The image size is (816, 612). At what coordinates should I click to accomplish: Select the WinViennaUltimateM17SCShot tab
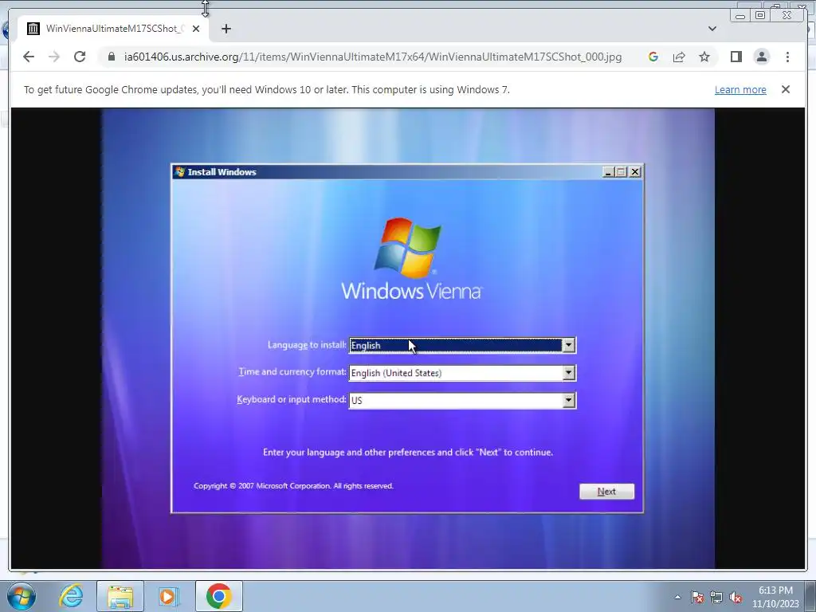click(x=113, y=29)
